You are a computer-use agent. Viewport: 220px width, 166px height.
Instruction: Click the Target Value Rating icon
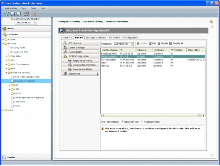click(x=70, y=60)
